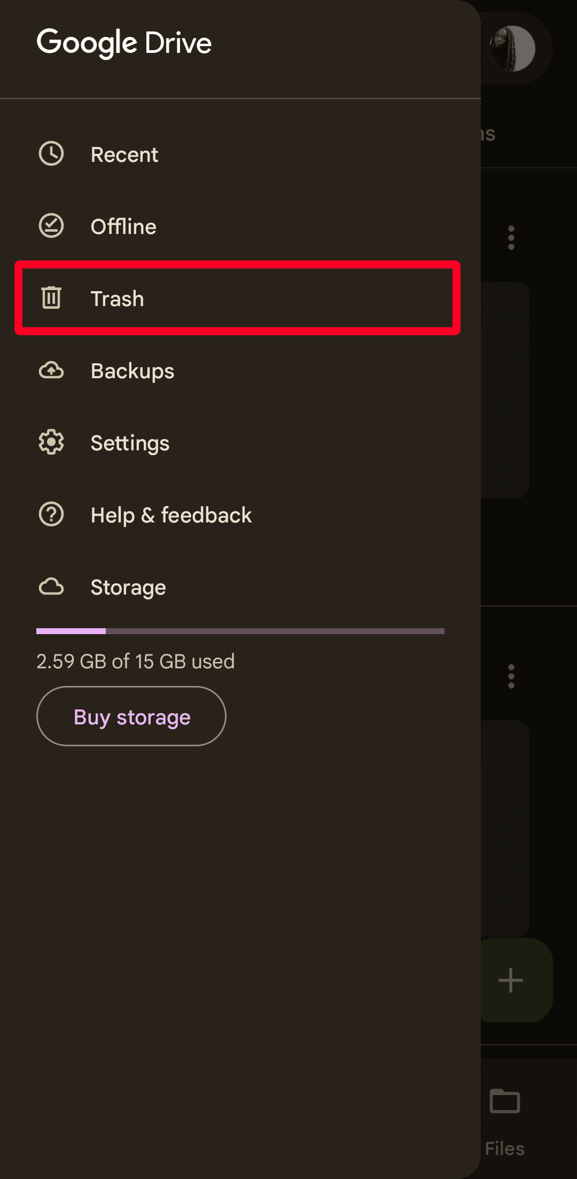Open the lower three-dot more options menu
The image size is (577, 1179).
[x=511, y=676]
